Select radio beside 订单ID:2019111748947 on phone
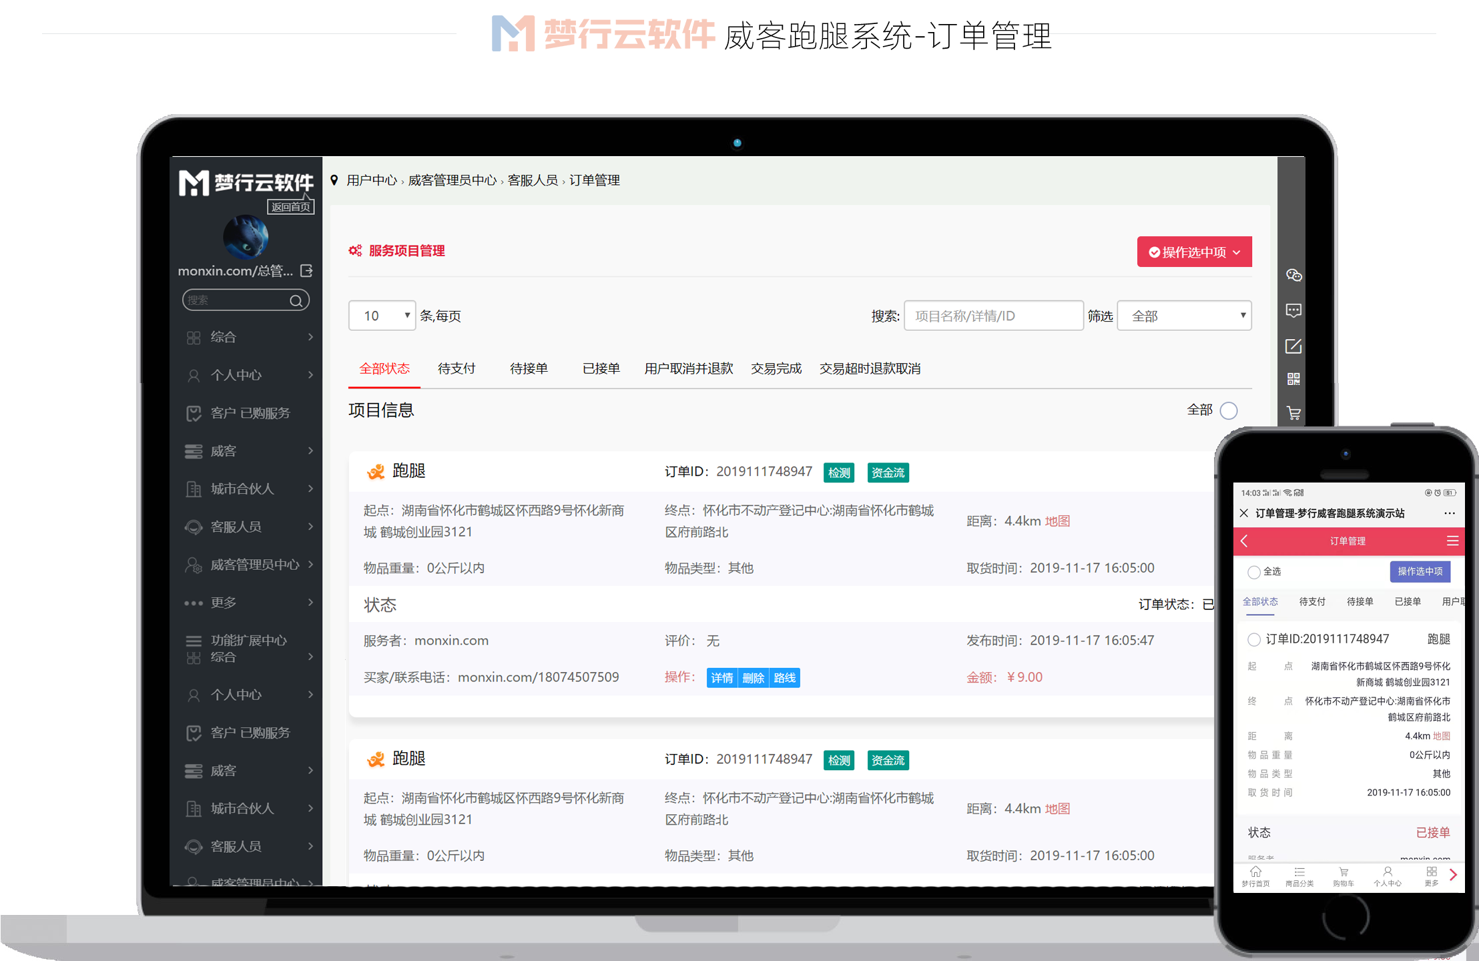The image size is (1479, 961). [1254, 639]
